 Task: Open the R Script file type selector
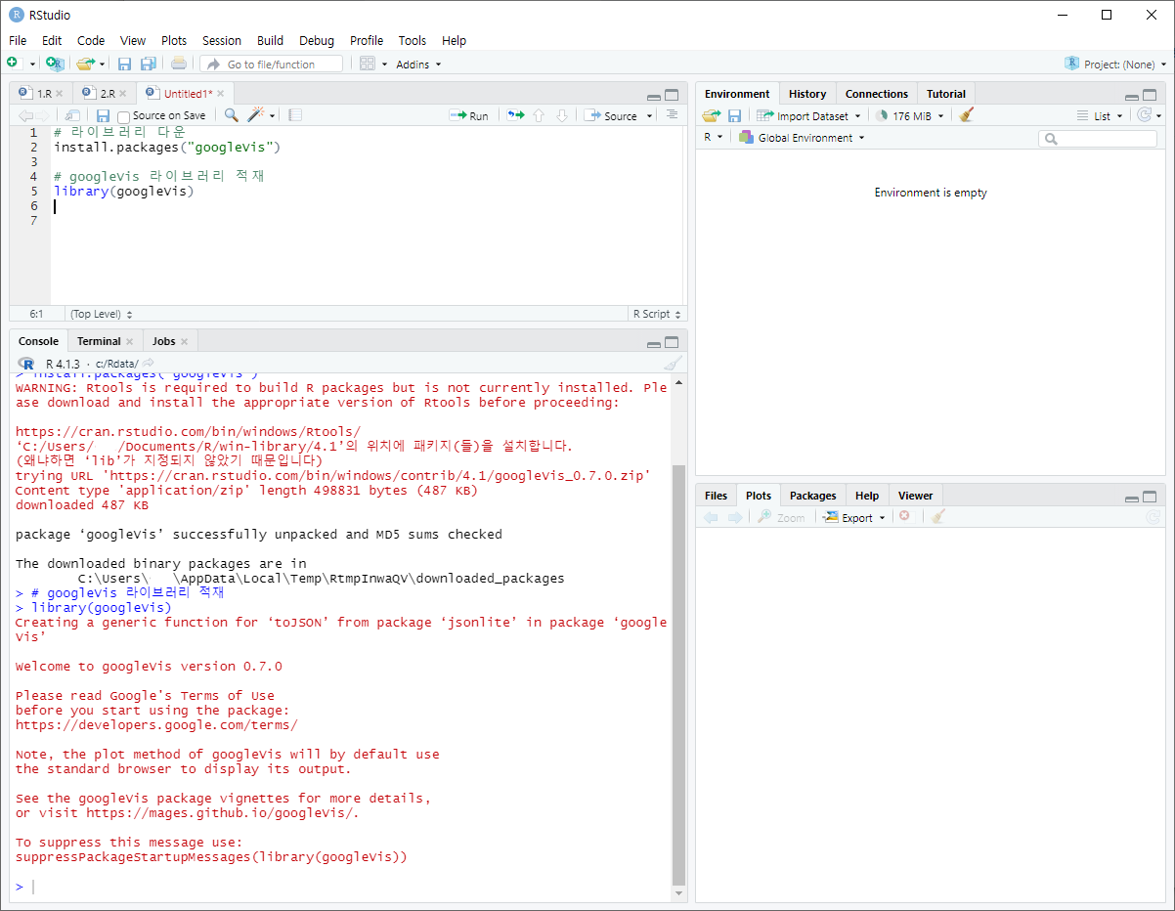tap(658, 314)
